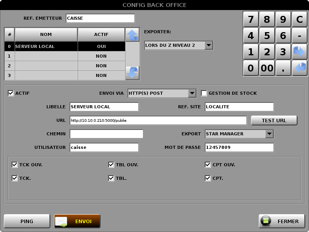Select table row number 1
Viewport: 309px width, 232px height.
pos(65,56)
